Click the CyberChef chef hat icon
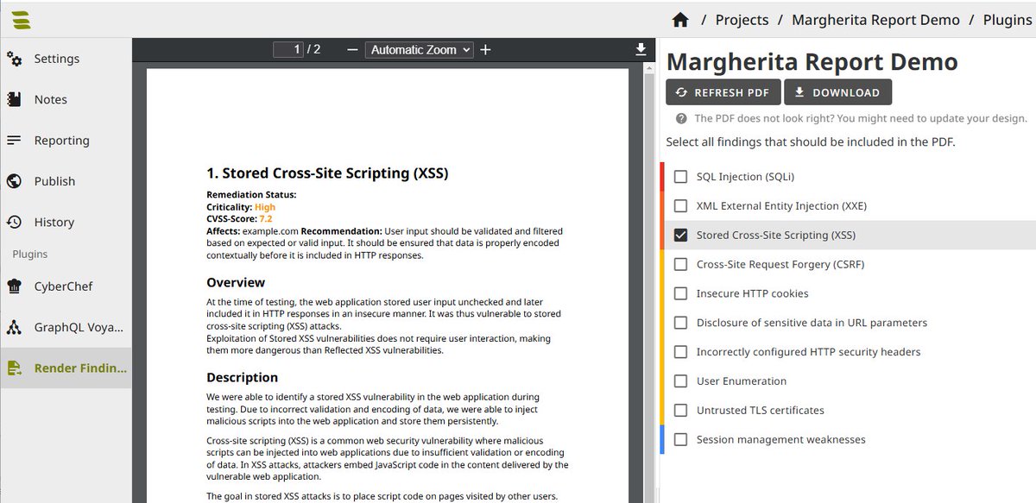1036x503 pixels. point(15,286)
